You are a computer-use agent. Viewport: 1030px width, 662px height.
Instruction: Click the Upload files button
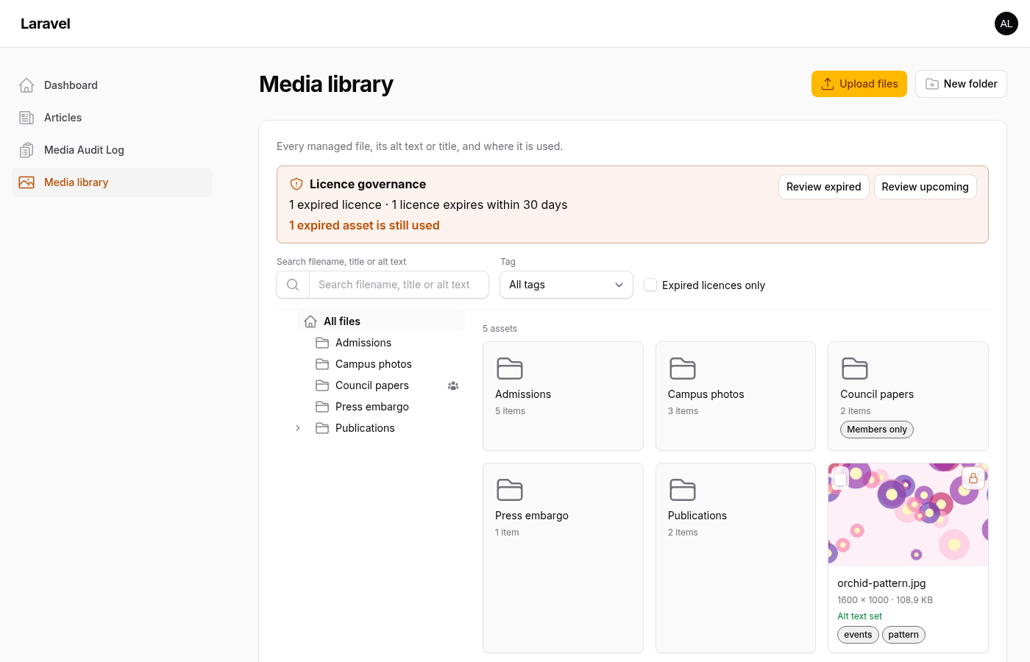point(859,84)
